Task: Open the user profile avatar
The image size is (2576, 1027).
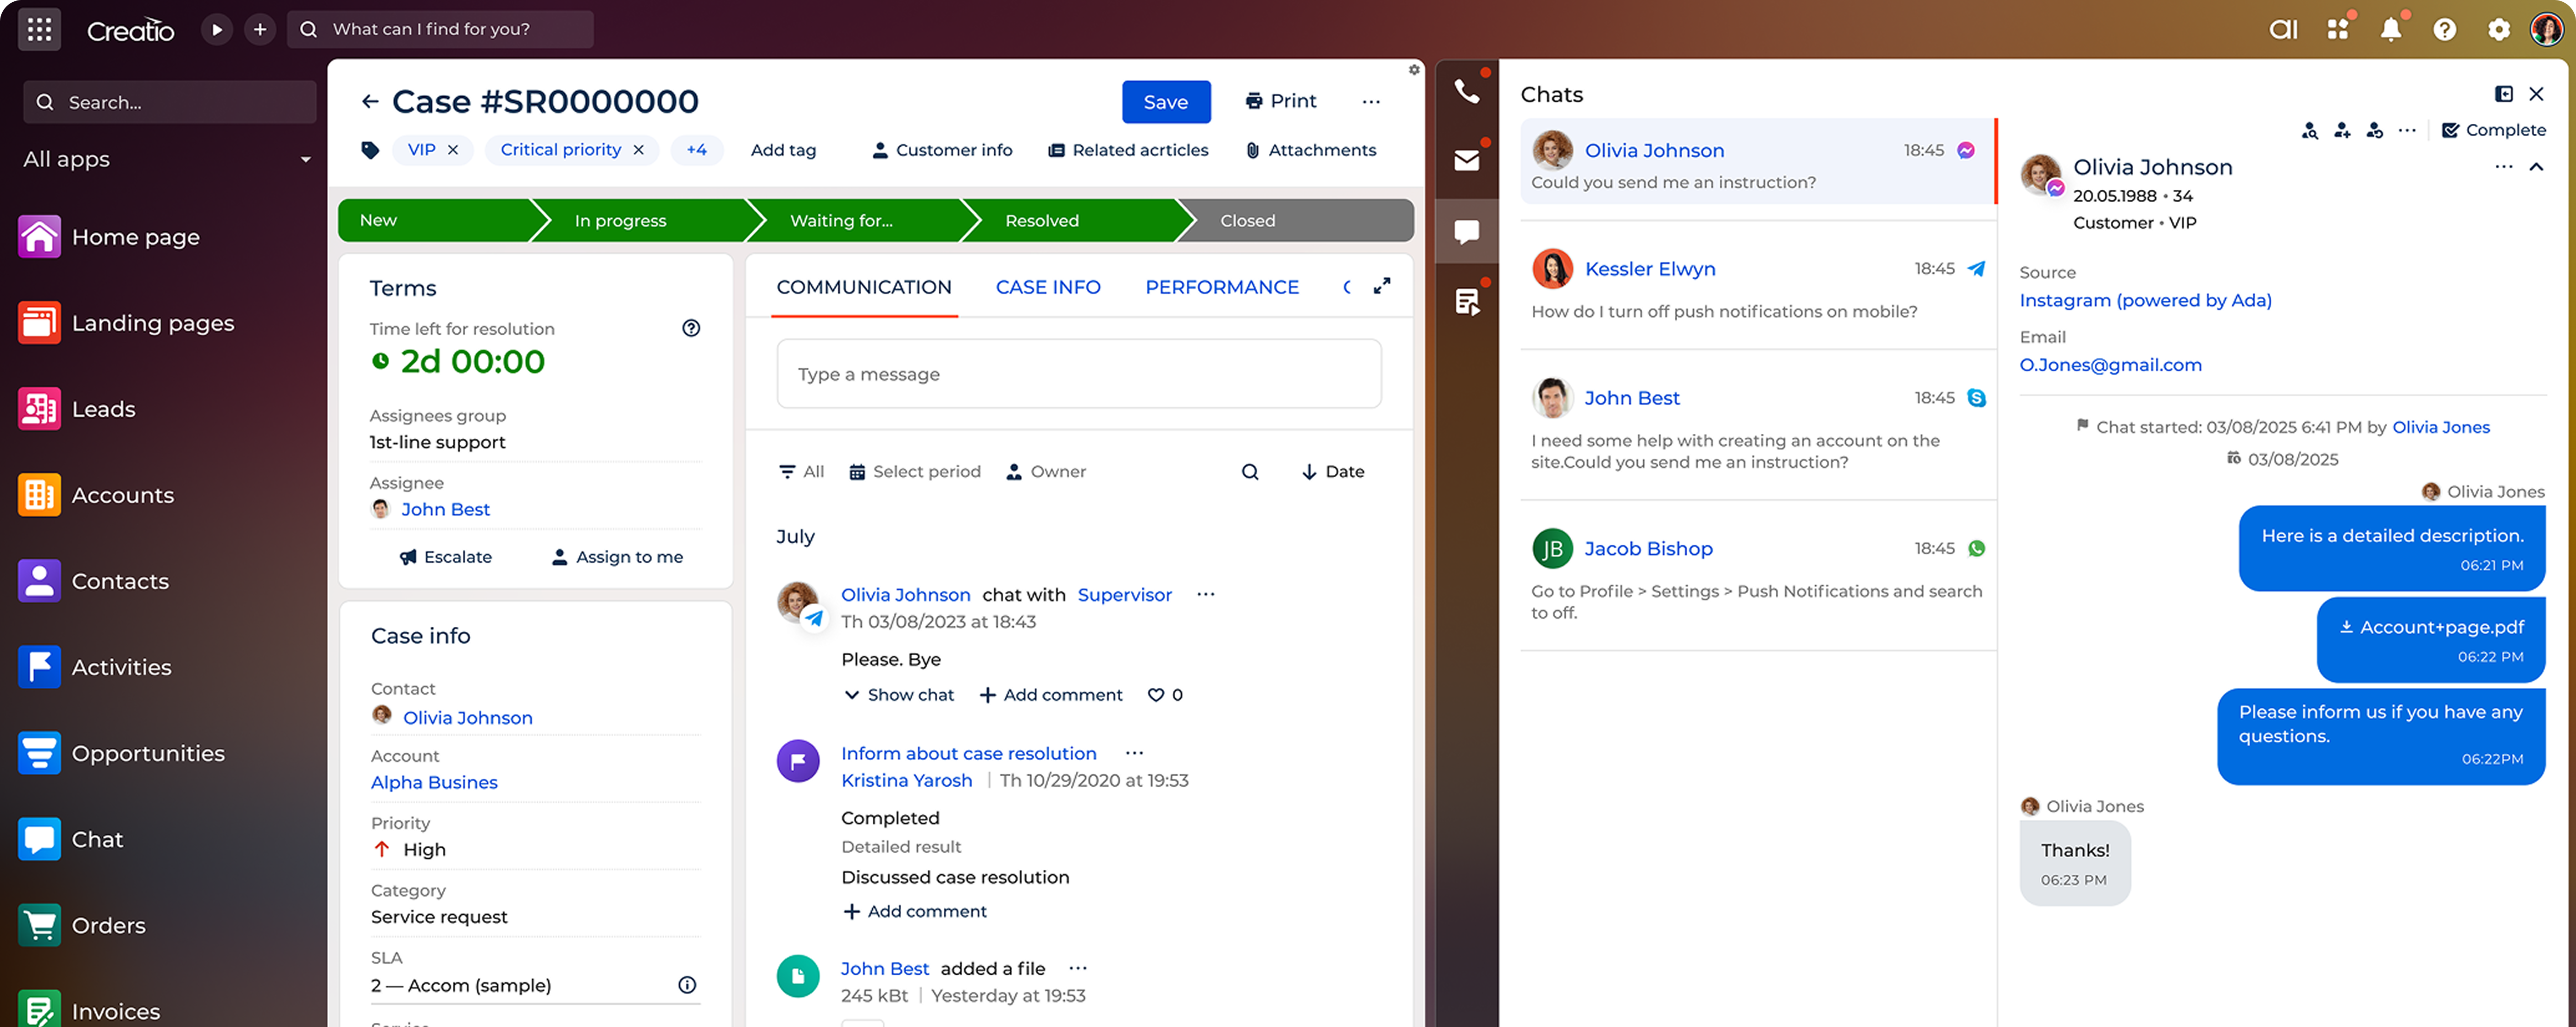Action: (x=2547, y=29)
